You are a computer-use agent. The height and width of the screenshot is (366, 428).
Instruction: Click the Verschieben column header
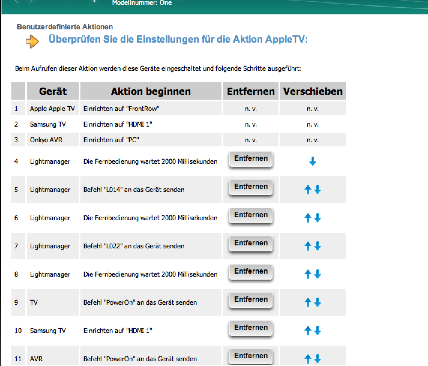(x=313, y=91)
